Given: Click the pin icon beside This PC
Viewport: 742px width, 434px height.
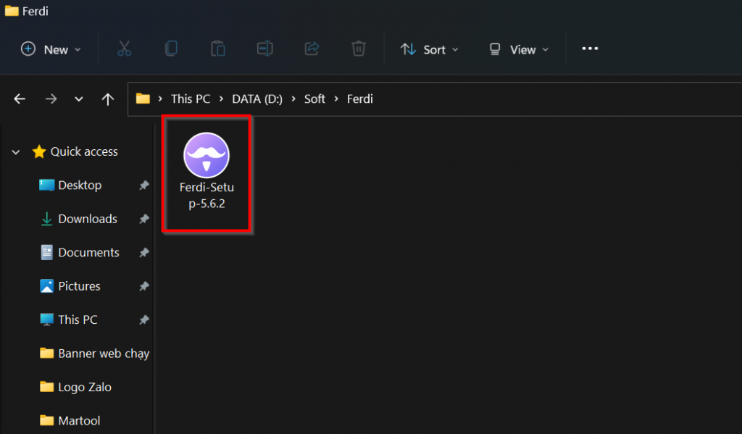Looking at the screenshot, I should (x=144, y=320).
